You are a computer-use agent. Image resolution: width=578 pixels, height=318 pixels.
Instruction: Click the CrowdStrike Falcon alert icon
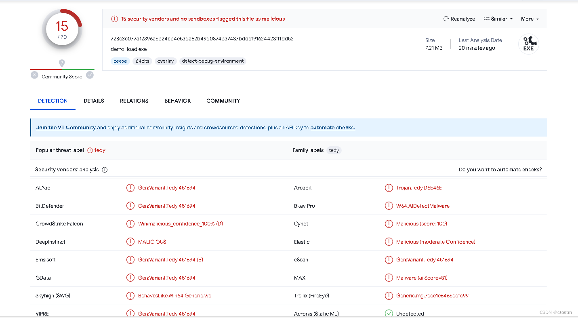pyautogui.click(x=130, y=224)
